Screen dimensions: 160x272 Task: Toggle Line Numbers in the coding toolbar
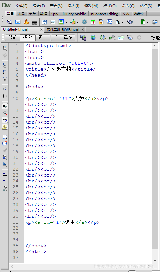pos(5,106)
